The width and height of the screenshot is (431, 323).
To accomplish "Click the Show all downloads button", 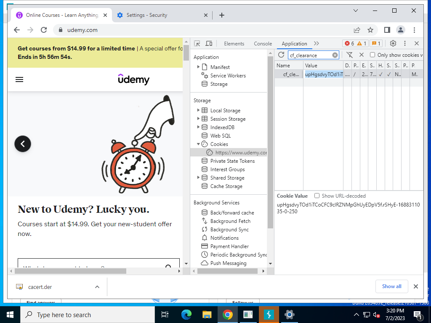I will pos(391,286).
